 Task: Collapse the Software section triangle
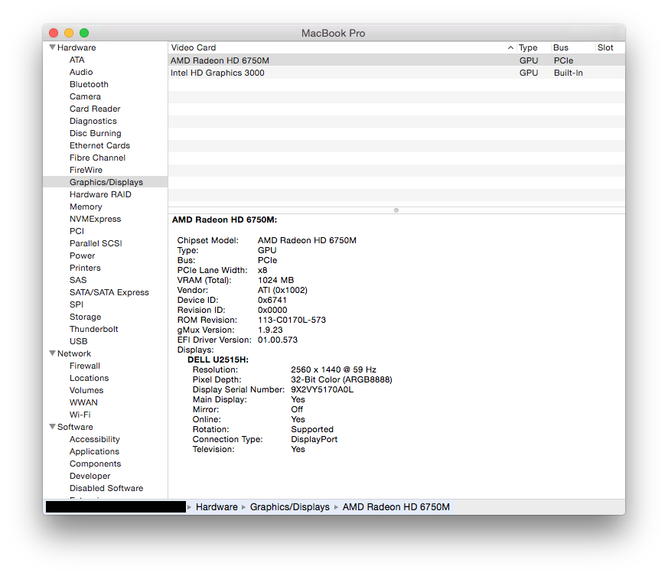tap(52, 427)
